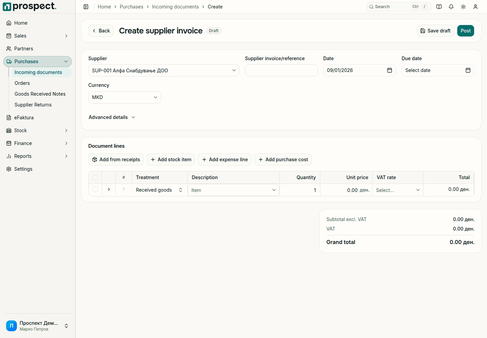The image size is (487, 338).
Task: Expand Advanced details section
Action: point(112,117)
